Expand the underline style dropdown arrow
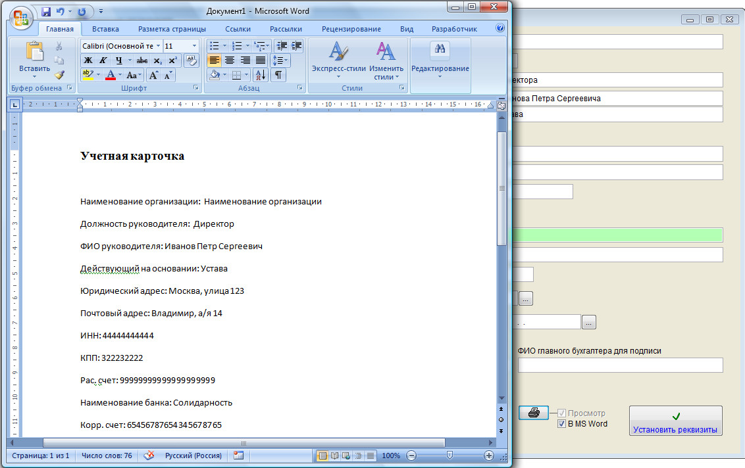 pos(130,60)
